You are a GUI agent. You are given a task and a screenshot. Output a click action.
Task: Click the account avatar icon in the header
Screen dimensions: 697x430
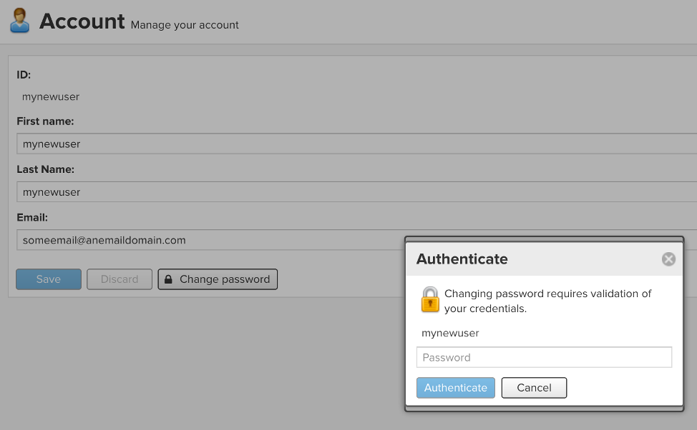(19, 20)
